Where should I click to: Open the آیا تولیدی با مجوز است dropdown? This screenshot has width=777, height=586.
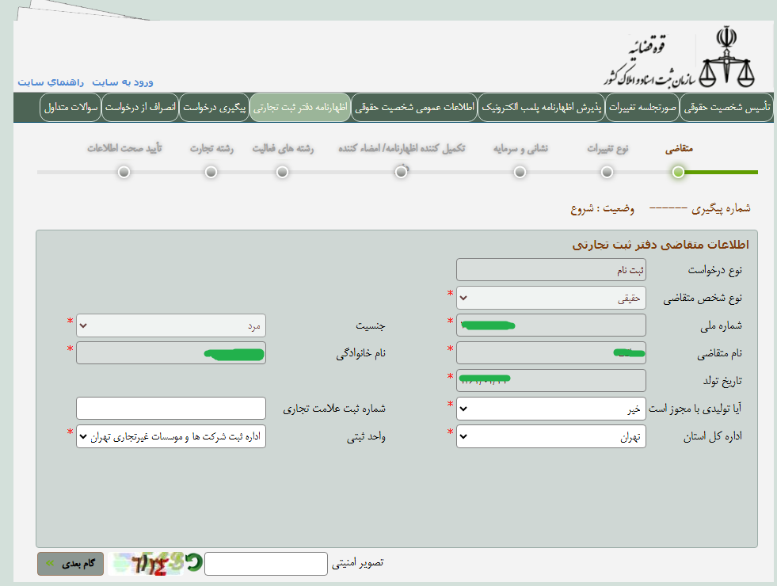[551, 409]
